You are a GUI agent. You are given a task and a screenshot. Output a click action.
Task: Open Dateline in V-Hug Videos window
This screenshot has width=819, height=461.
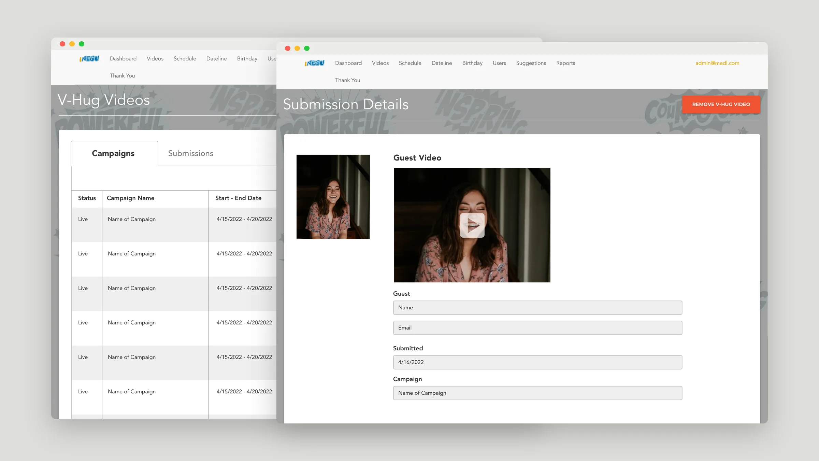[216, 59]
